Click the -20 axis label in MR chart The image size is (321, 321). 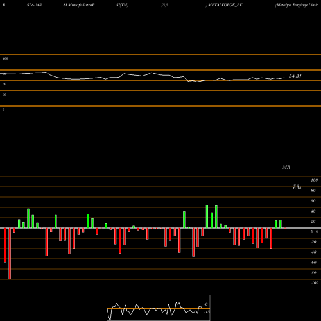pos(313,242)
